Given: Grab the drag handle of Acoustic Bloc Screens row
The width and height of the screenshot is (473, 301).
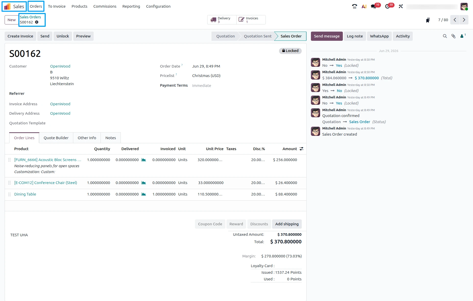Looking at the screenshot, I should click(9, 160).
